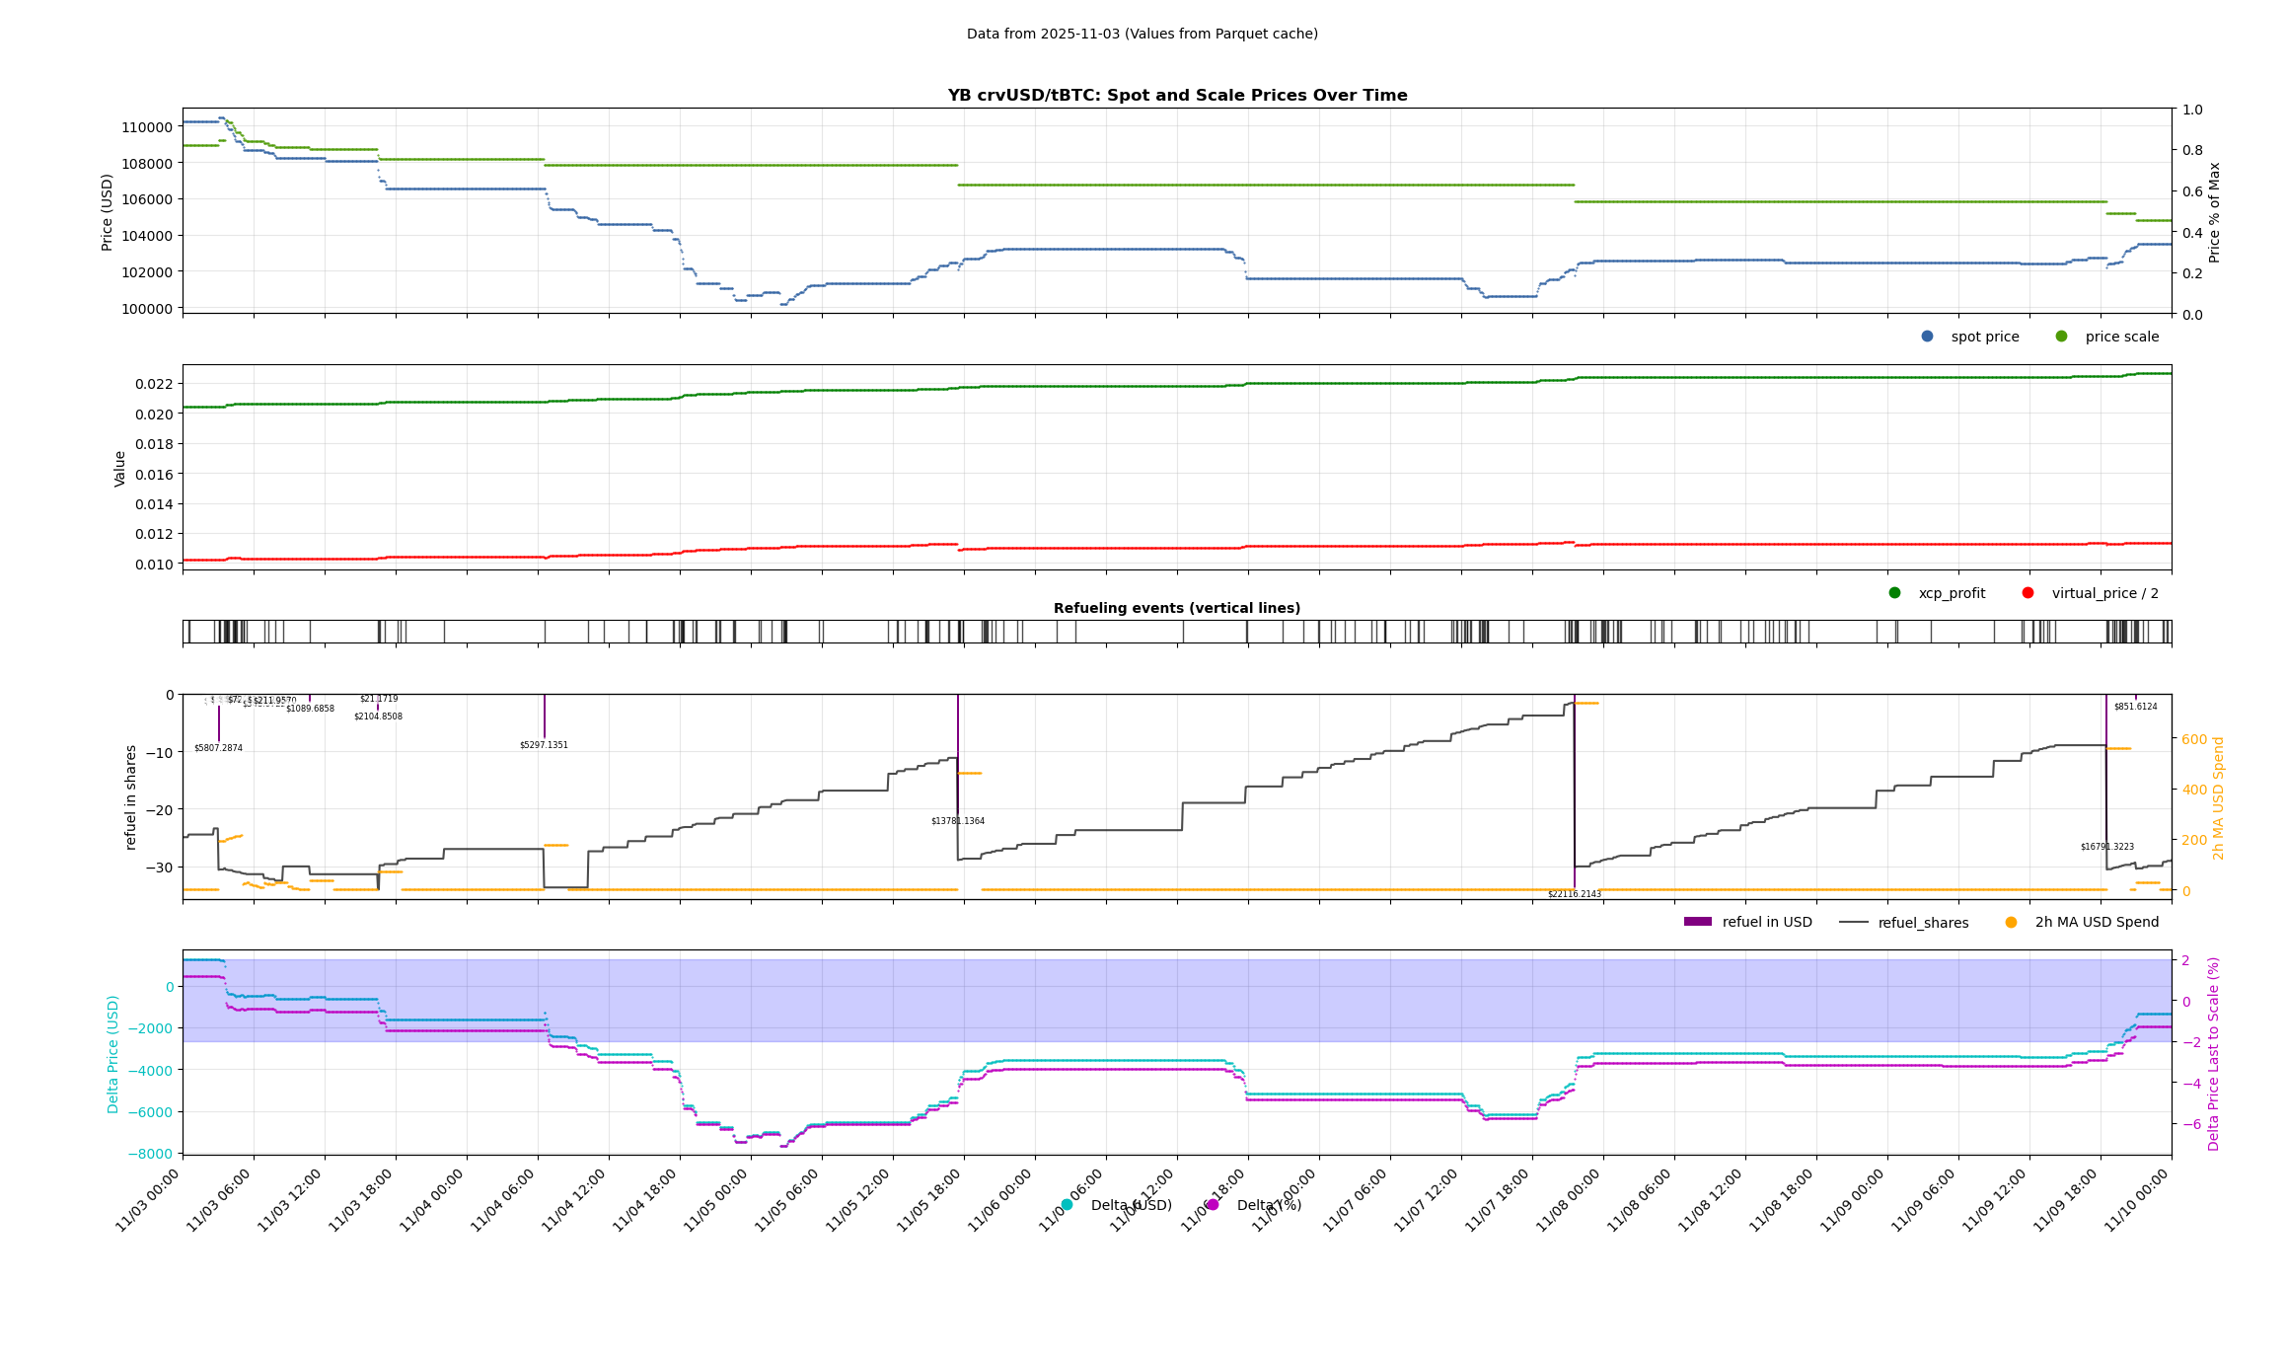Click the red virtual_price / 2 legend dot
This screenshot has width=2286, height=1359.
click(2028, 593)
